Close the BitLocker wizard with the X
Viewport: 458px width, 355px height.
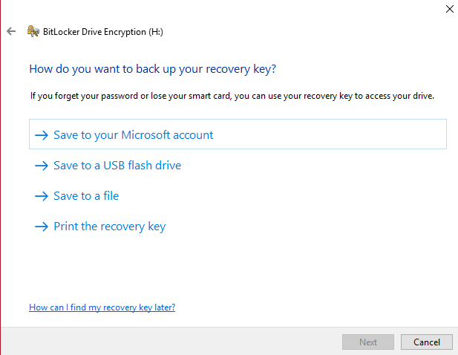pos(450,9)
